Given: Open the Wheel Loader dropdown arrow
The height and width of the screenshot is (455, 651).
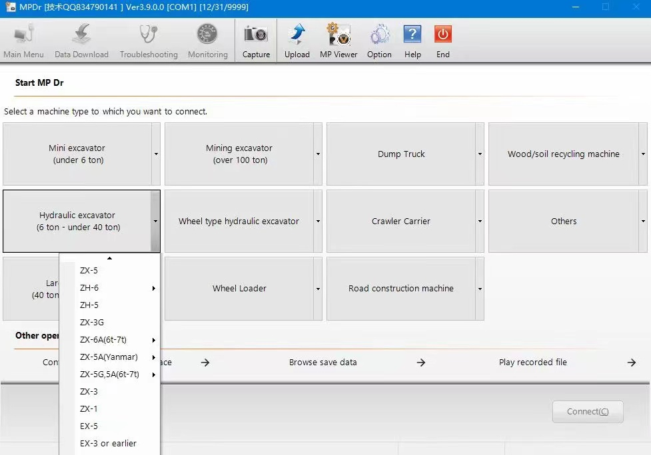Looking at the screenshot, I should [x=318, y=289].
